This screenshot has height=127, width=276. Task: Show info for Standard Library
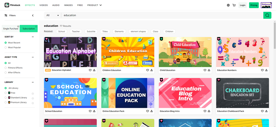tap(33, 99)
